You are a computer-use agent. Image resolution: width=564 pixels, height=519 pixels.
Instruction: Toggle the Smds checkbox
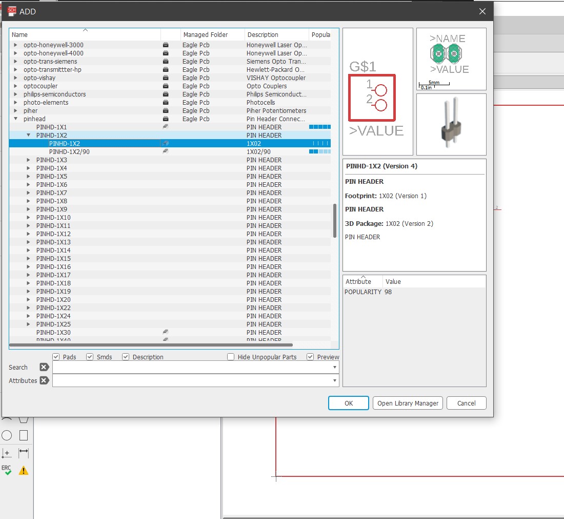click(x=90, y=357)
